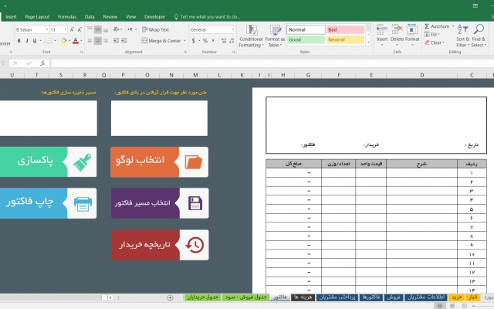The height and width of the screenshot is (309, 494).
Task: Switch to the هزینه ها sheet tab
Action: (303, 297)
